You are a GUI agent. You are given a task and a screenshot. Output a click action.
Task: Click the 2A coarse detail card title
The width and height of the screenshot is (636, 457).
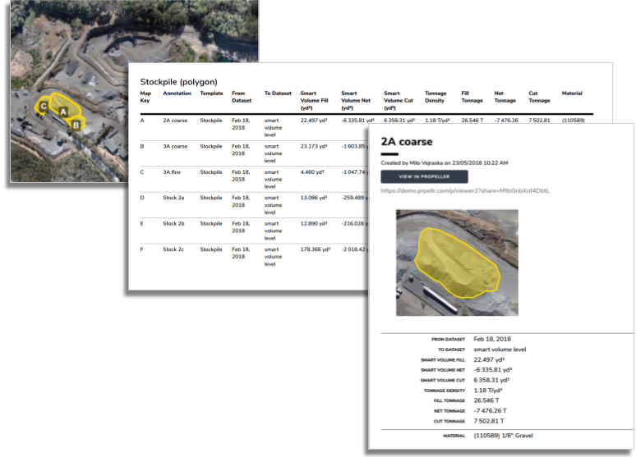click(404, 140)
